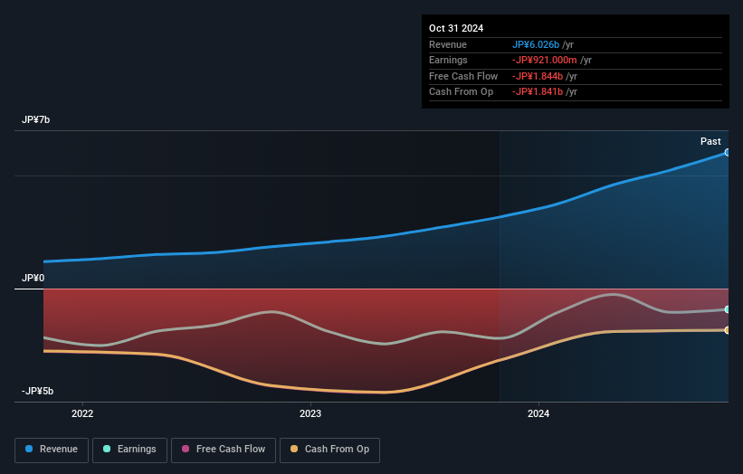Image resolution: width=743 pixels, height=474 pixels.
Task: Click the Free Cash Flow label in tooltip
Action: coord(463,76)
